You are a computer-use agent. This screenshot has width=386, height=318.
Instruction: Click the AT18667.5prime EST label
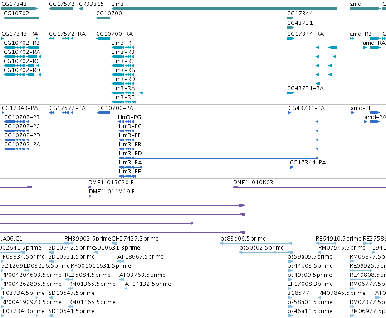(x=141, y=257)
